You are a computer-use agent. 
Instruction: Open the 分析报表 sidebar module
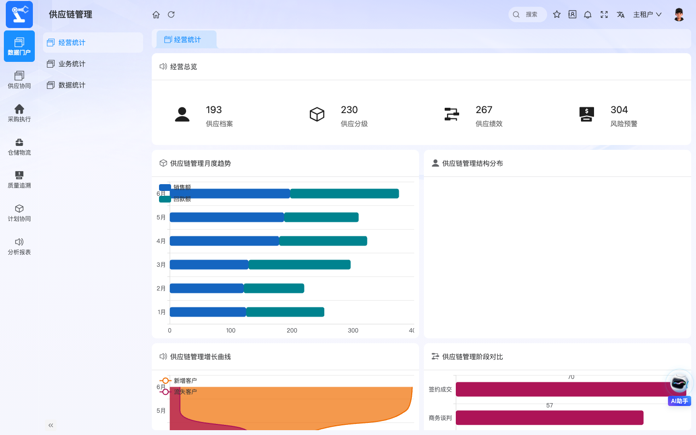tap(19, 246)
